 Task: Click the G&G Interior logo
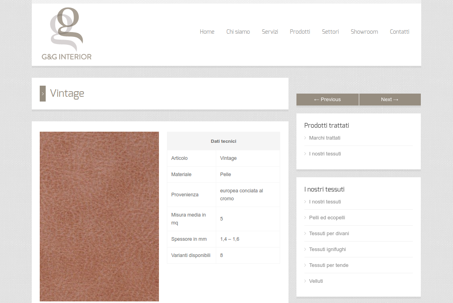(x=66, y=34)
